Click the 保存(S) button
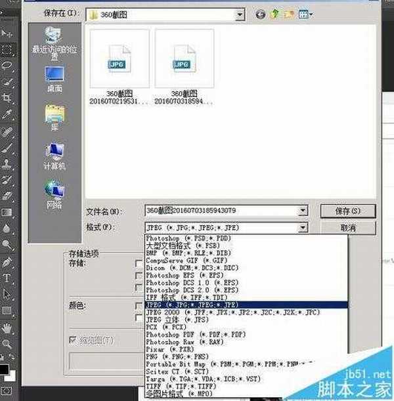Image resolution: width=394 pixels, height=401 pixels. (x=348, y=211)
